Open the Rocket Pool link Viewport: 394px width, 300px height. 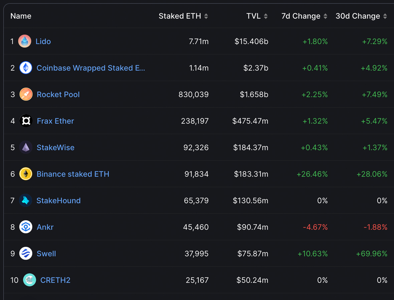coord(58,94)
